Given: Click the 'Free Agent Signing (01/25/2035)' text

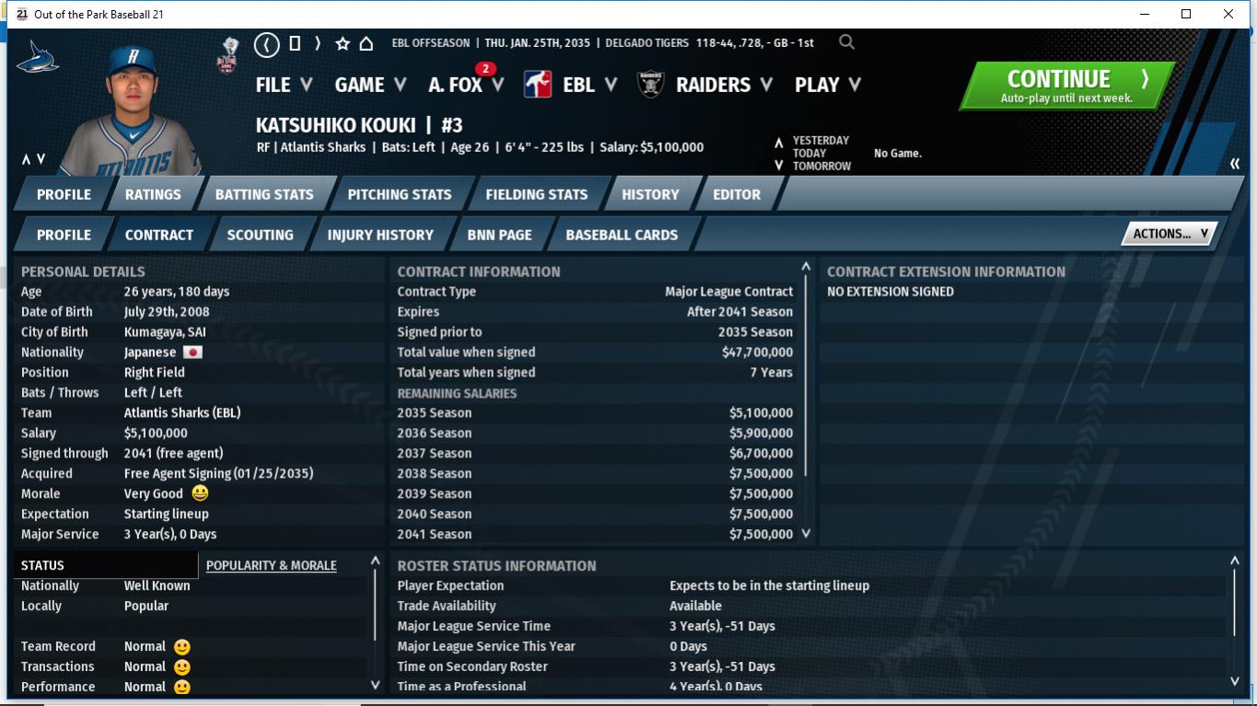Looking at the screenshot, I should coord(219,473).
